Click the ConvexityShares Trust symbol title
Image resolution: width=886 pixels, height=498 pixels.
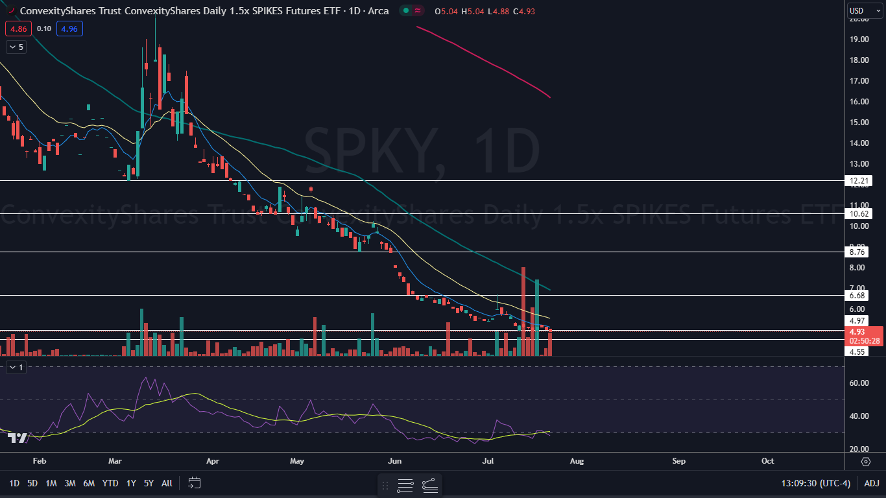(203, 11)
